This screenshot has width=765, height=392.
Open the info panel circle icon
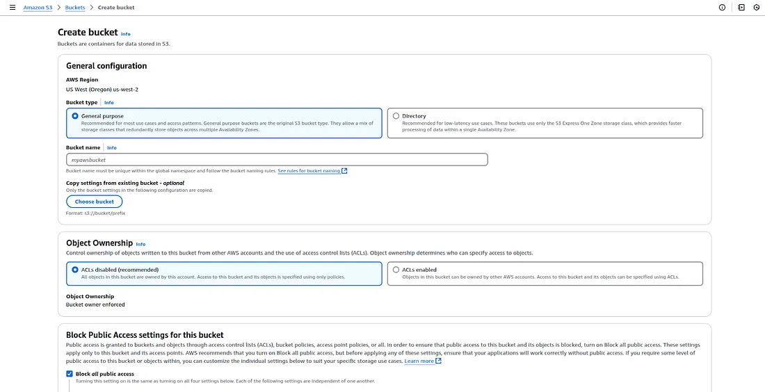tap(722, 8)
